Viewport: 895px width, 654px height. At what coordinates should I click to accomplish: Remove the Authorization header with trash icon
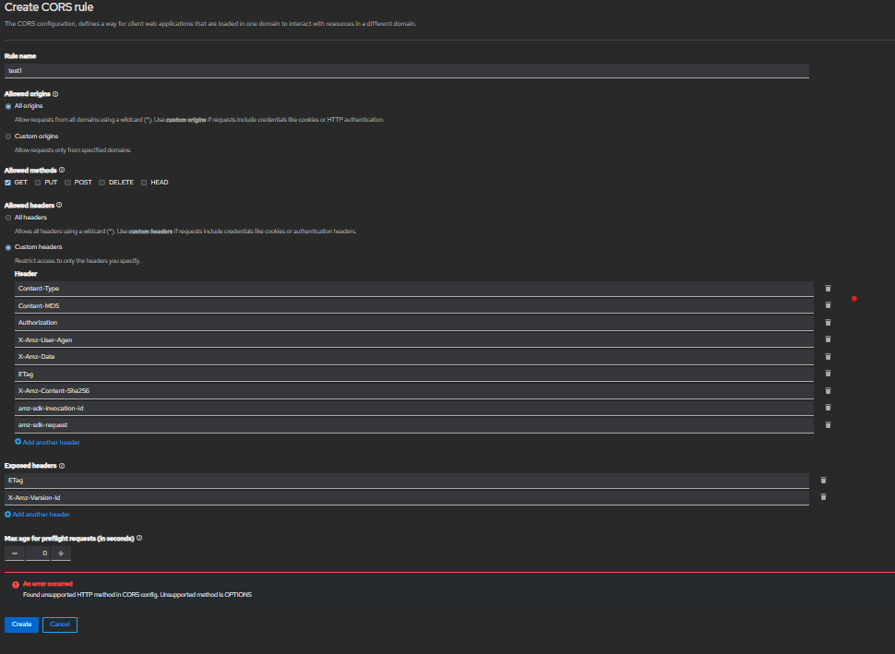coord(828,323)
